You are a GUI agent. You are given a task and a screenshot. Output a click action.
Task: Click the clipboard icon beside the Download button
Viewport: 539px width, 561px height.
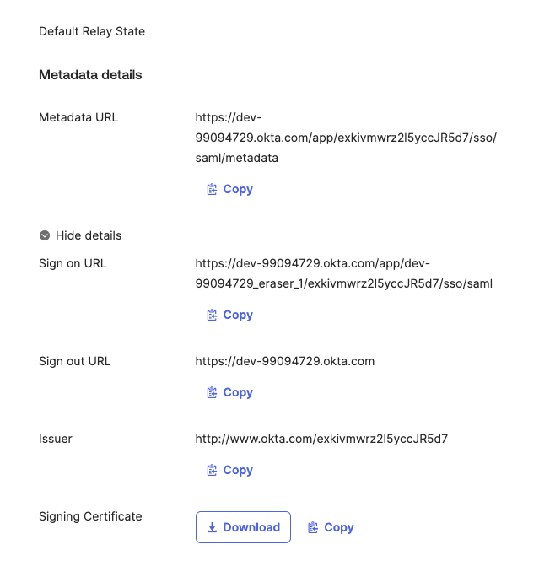[313, 527]
